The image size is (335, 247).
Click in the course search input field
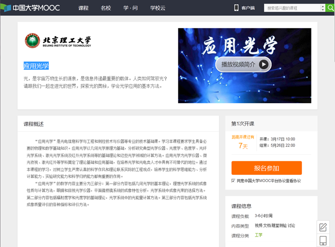pyautogui.click(x=293, y=8)
